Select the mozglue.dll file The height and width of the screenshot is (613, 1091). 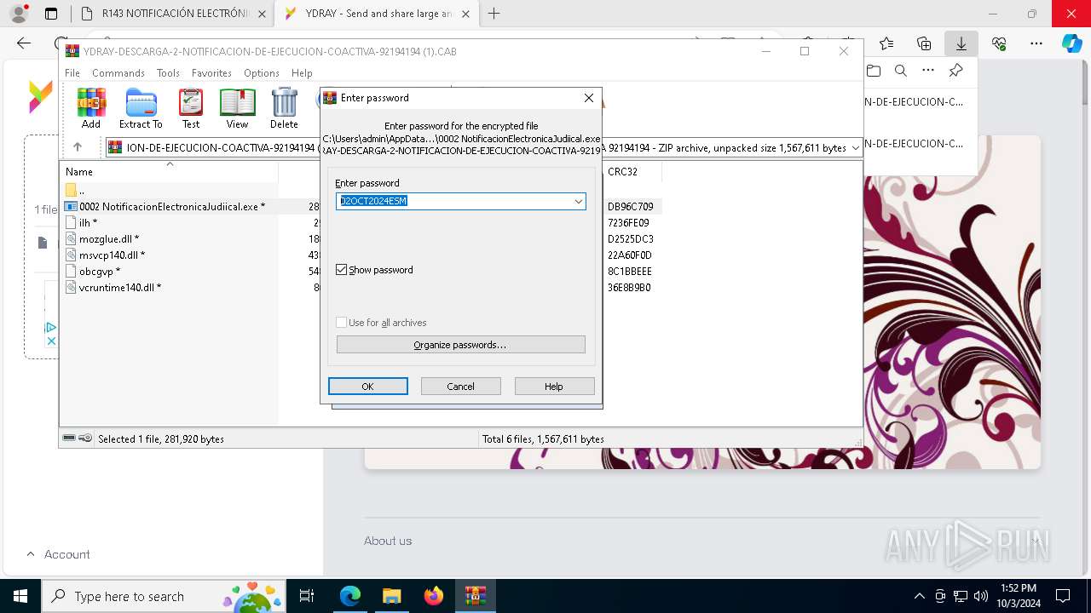coord(108,238)
